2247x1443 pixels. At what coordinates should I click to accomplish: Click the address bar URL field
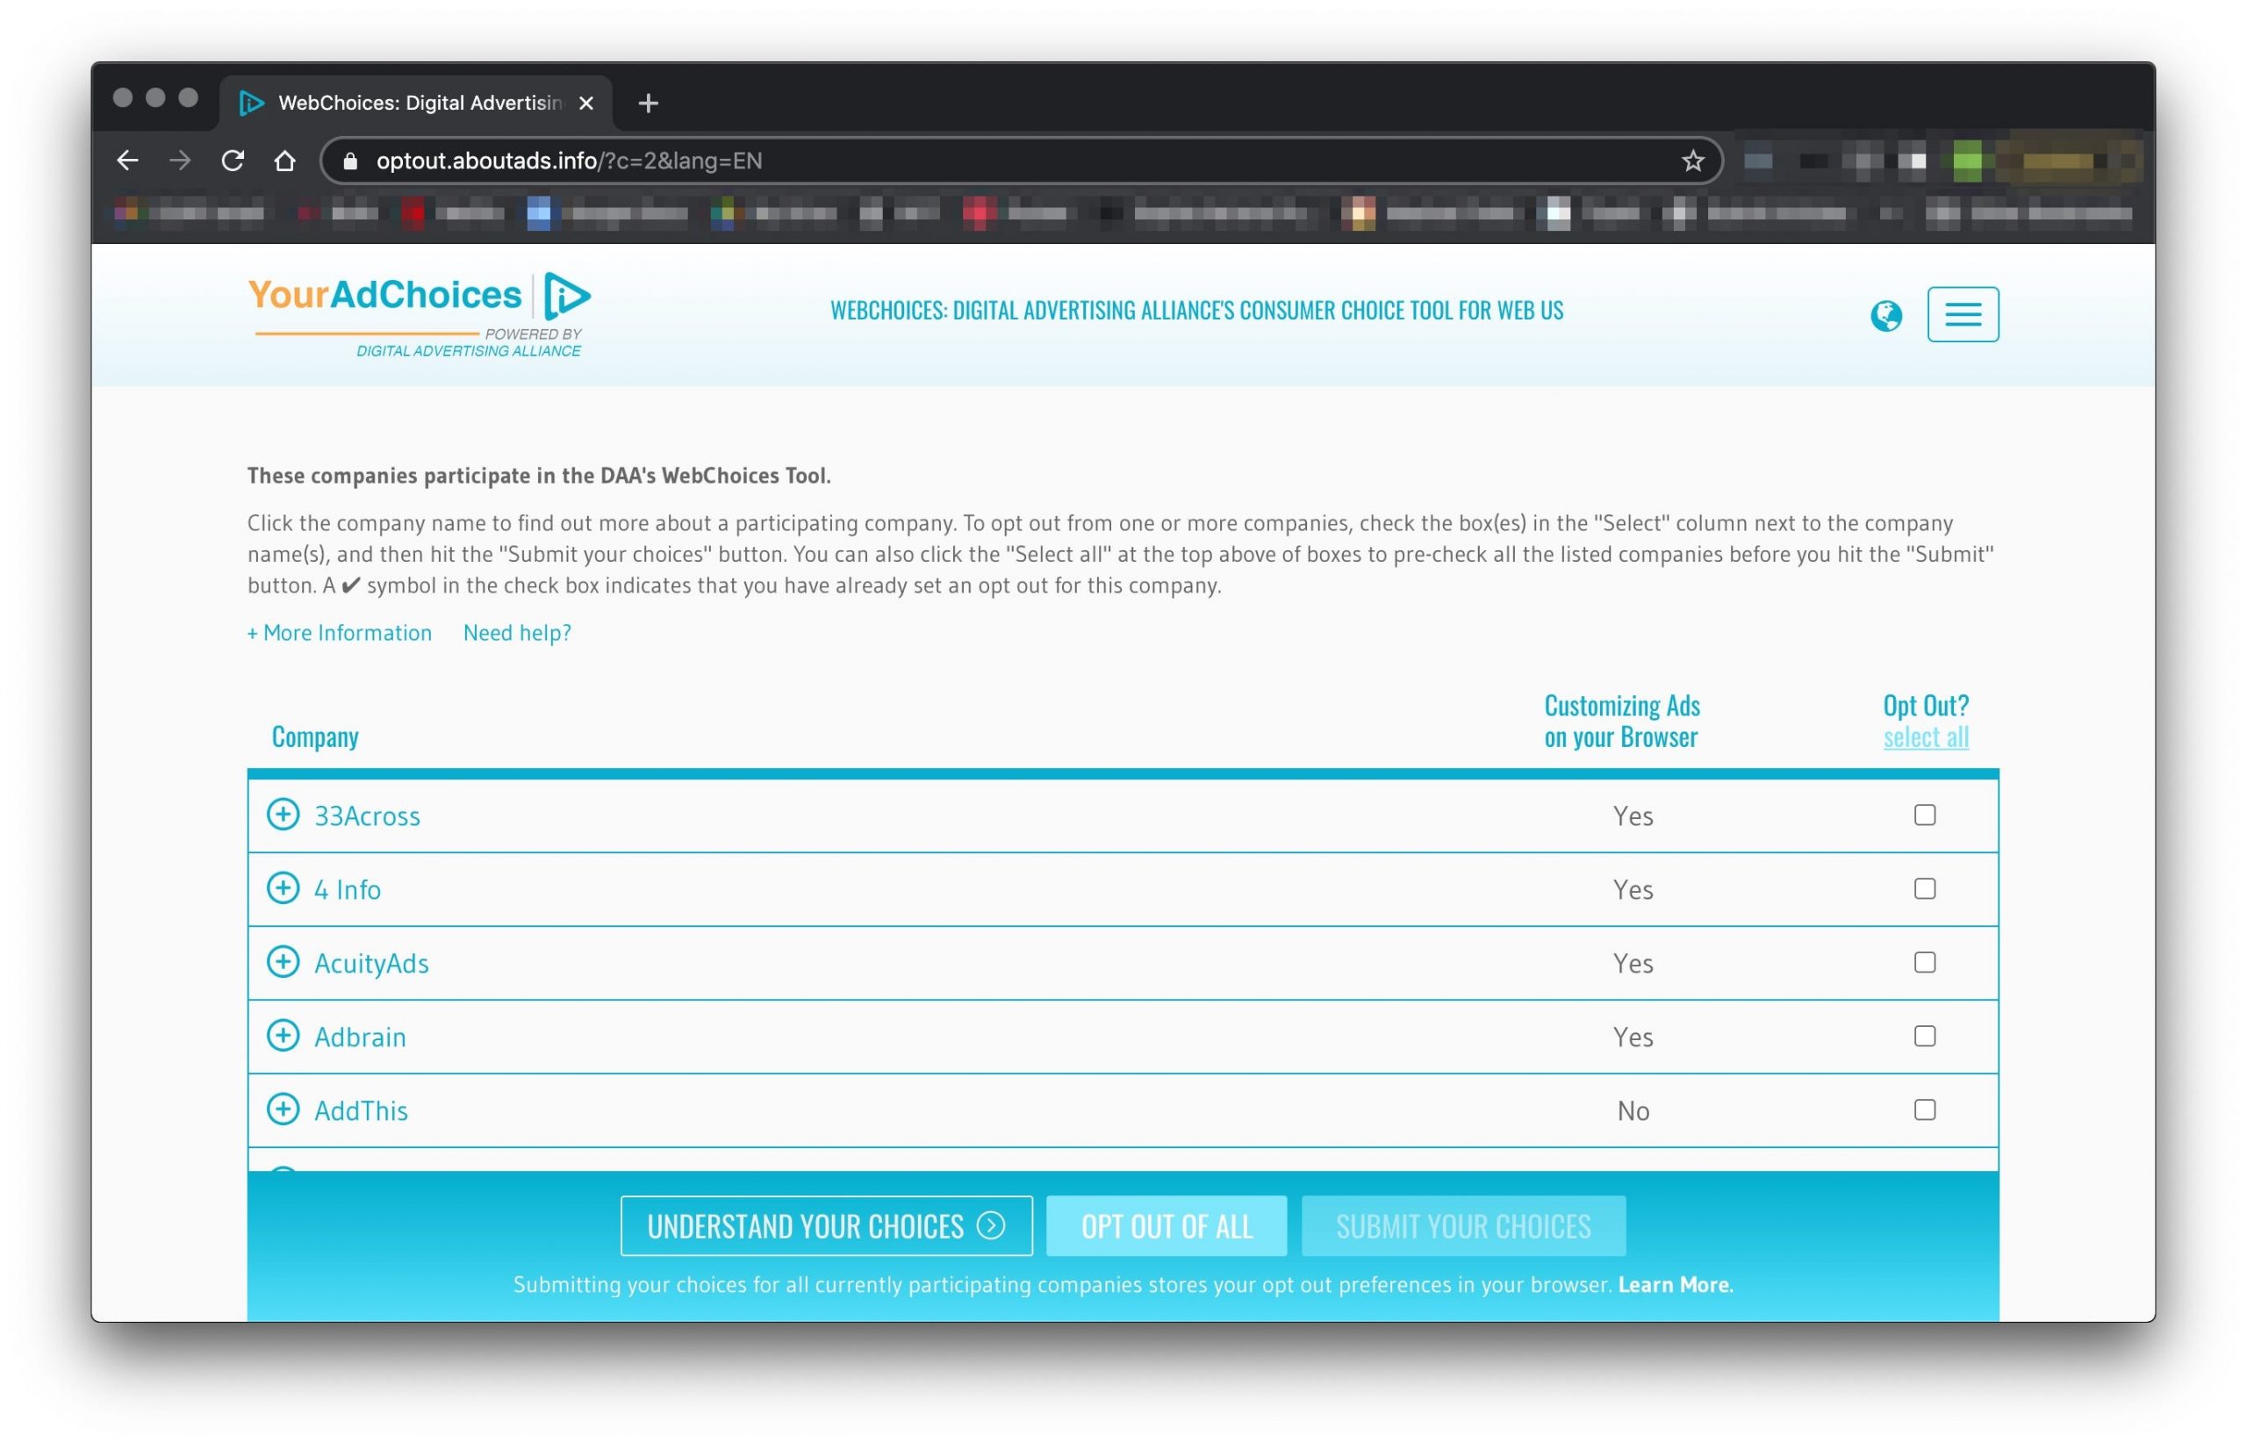click(1022, 161)
